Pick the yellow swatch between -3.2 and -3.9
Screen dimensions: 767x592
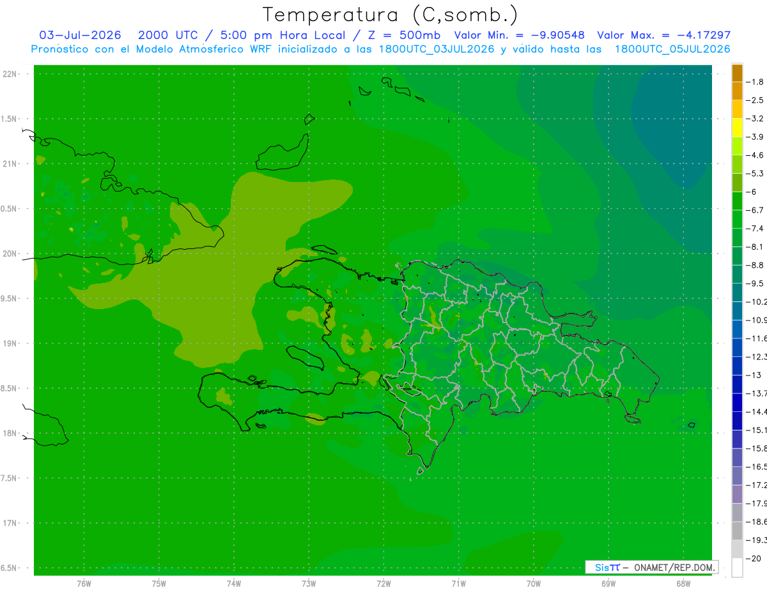click(737, 128)
